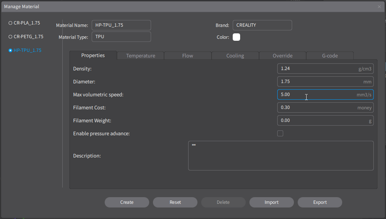The height and width of the screenshot is (219, 386).
Task: Close the Manage Material dialog
Action: point(379,7)
